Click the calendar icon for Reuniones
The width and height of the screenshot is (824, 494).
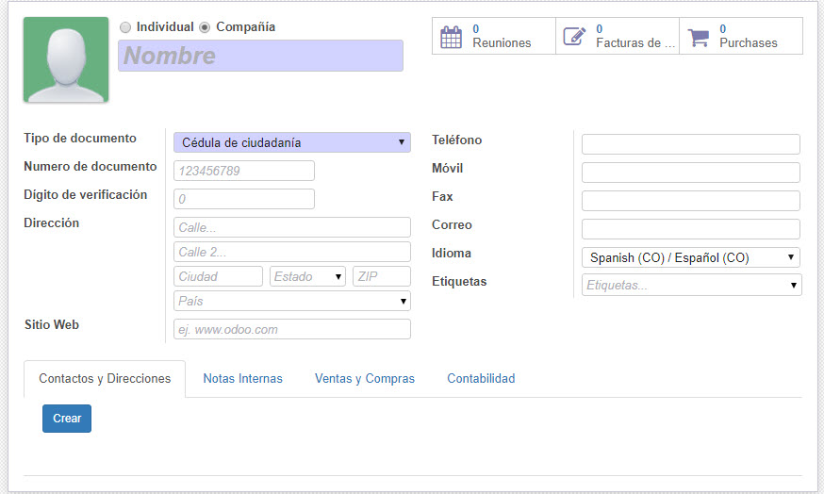(452, 37)
